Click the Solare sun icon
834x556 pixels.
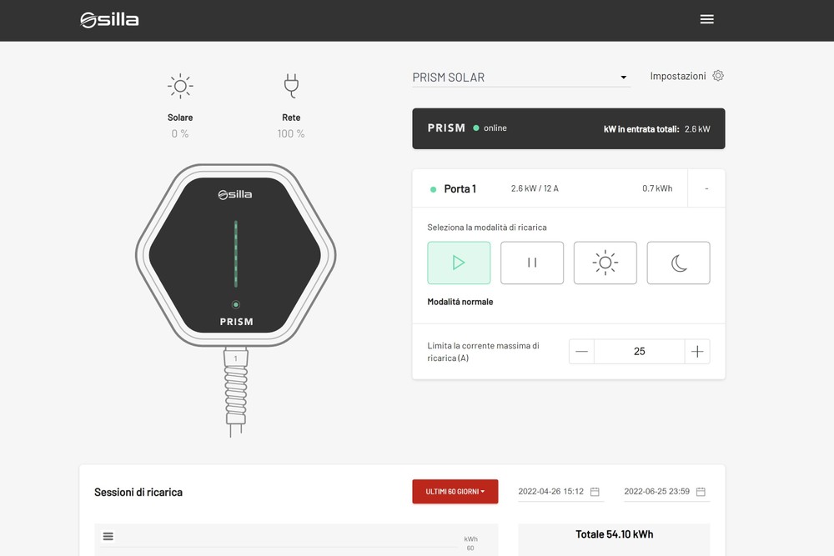pyautogui.click(x=180, y=86)
